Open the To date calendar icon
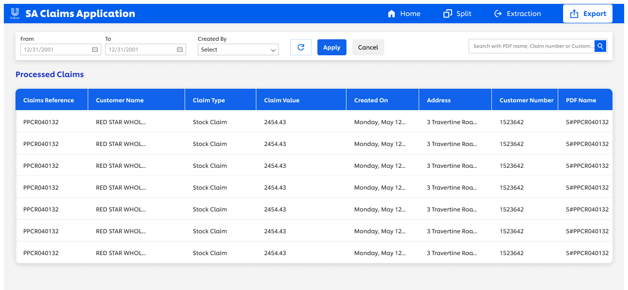This screenshot has width=628, height=290. point(180,49)
